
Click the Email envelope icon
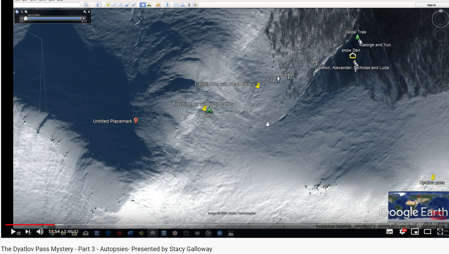click(176, 5)
